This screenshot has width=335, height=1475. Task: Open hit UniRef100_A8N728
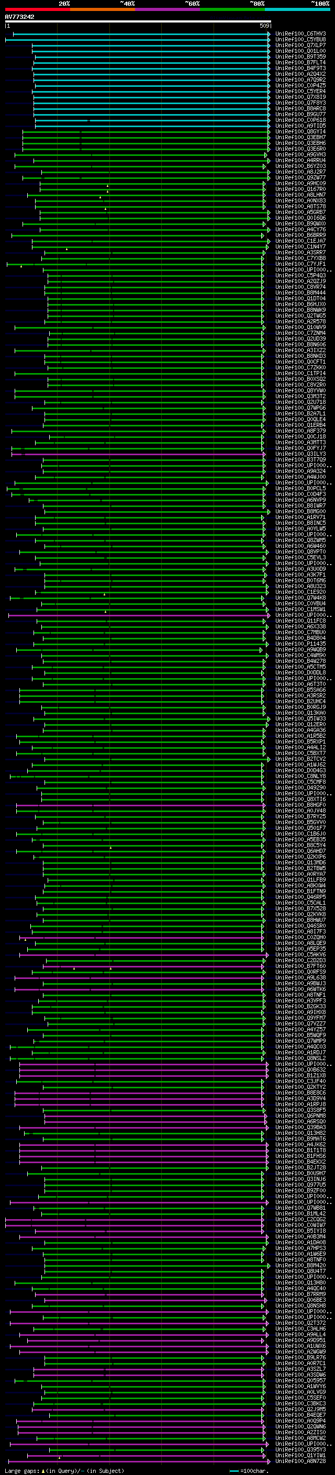300,1461
